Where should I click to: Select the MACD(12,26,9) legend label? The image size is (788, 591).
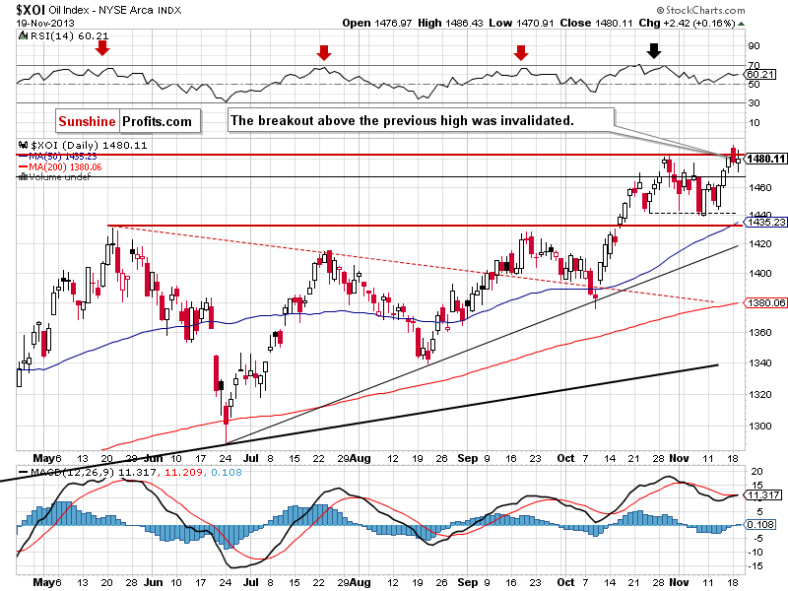click(73, 473)
